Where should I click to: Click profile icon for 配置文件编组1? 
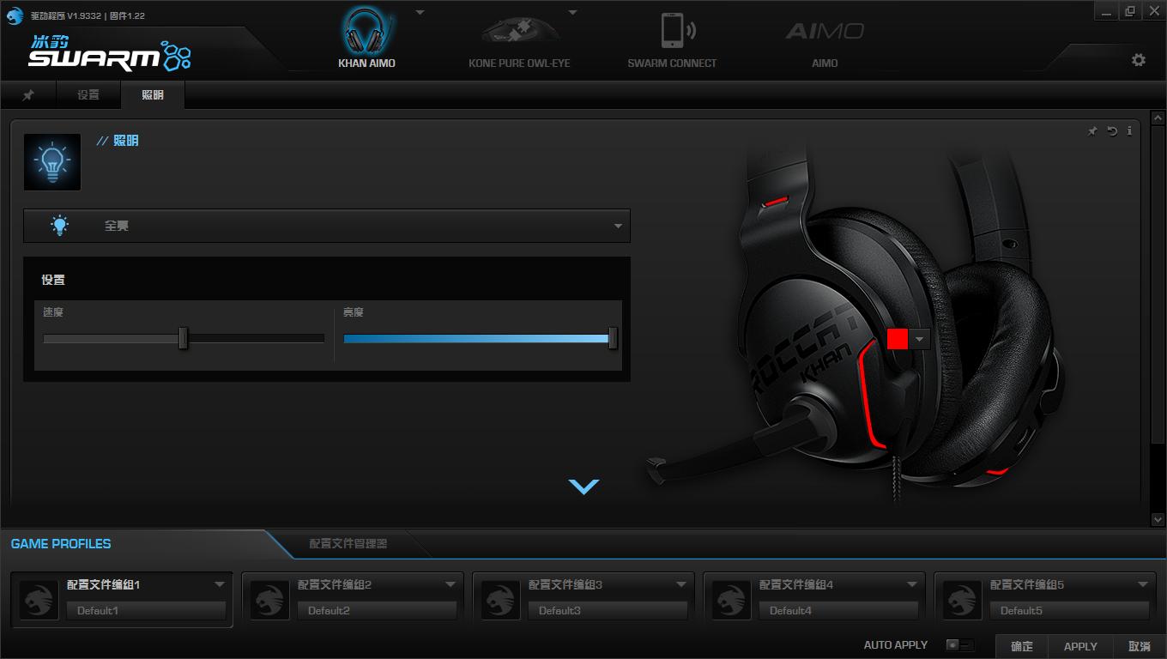(39, 600)
